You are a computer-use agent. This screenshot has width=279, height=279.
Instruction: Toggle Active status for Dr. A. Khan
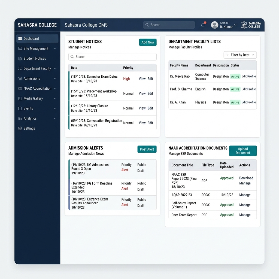point(235,102)
